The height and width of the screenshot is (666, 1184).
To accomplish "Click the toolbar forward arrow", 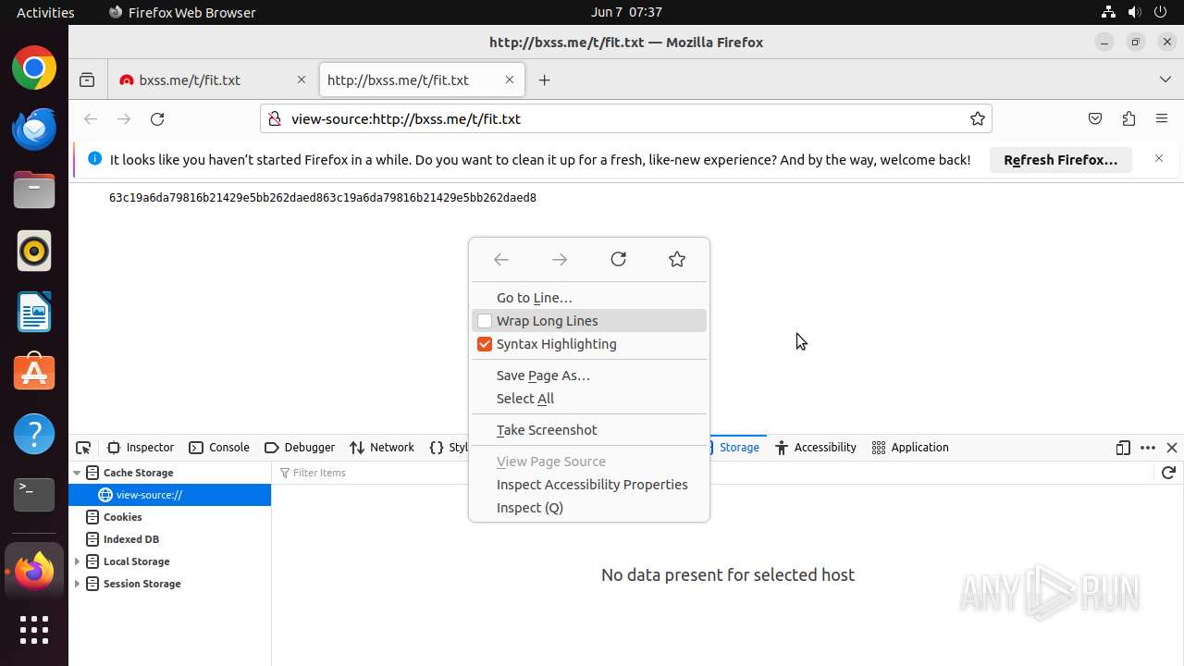I will click(124, 118).
